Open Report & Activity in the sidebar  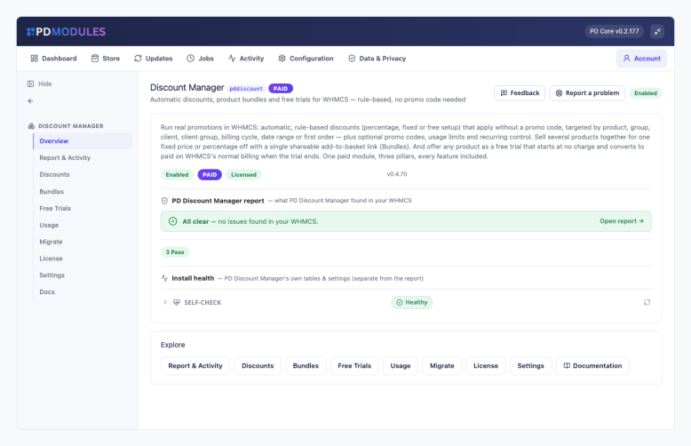tap(83, 158)
